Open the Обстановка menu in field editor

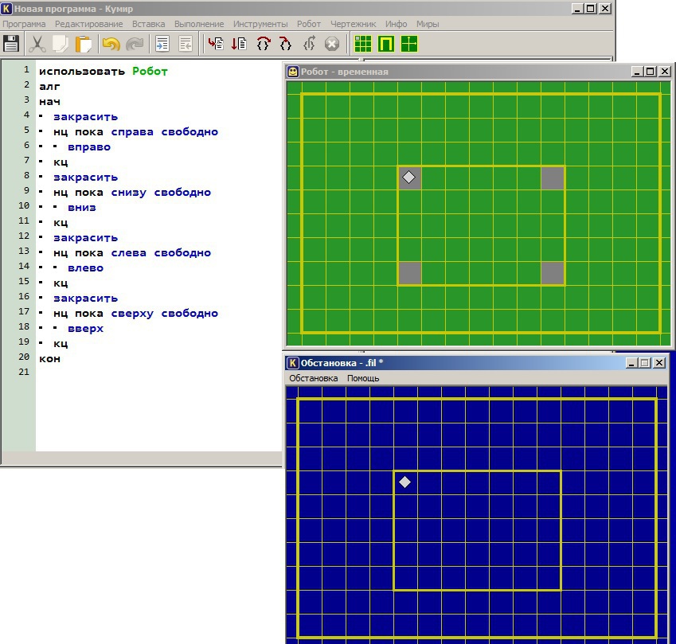(313, 378)
